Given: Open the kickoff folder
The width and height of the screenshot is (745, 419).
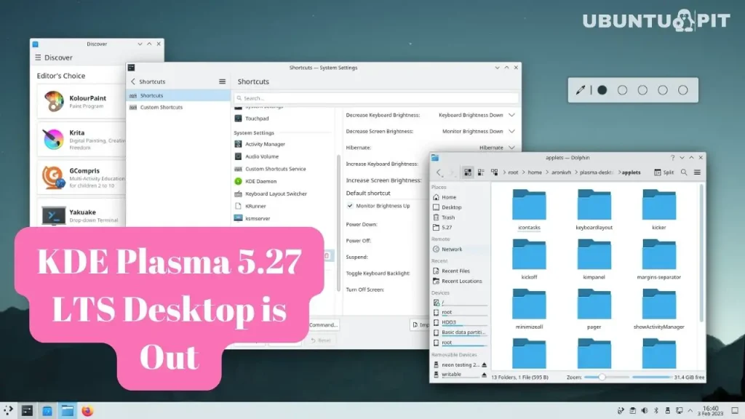Looking at the screenshot, I should coord(529,259).
